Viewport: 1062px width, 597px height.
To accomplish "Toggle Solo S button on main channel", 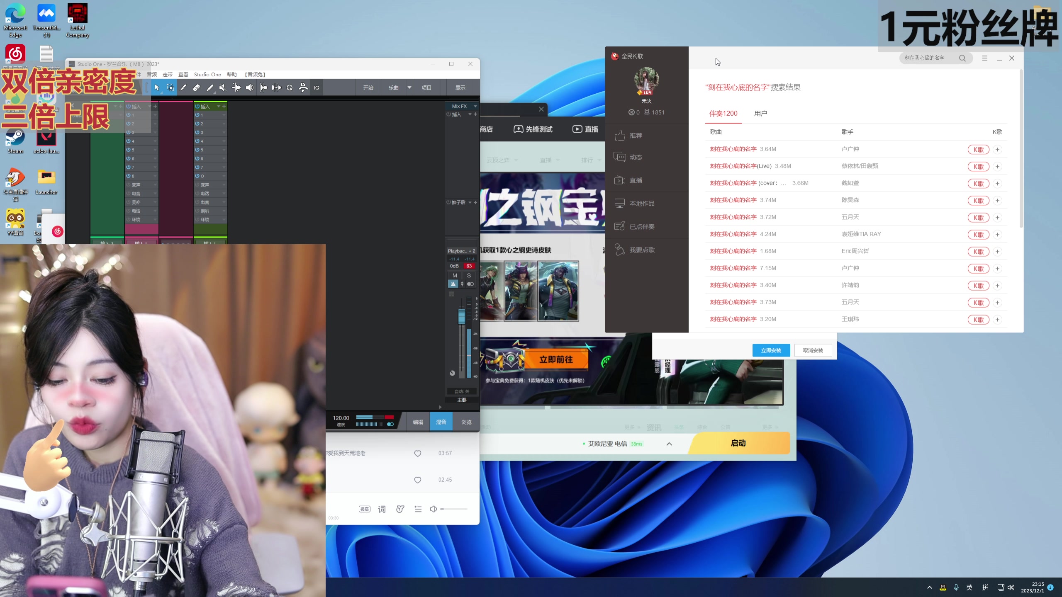I will pyautogui.click(x=469, y=275).
